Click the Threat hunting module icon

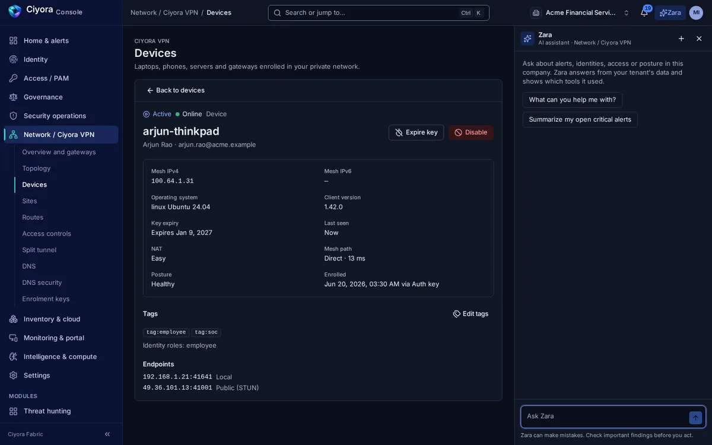pos(13,411)
